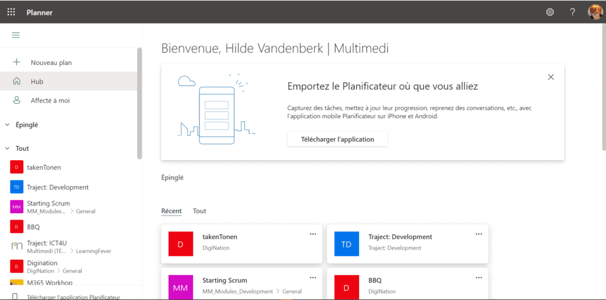Click the plus icon for Nouveau plan
Image resolution: width=606 pixels, height=300 pixels.
point(17,62)
